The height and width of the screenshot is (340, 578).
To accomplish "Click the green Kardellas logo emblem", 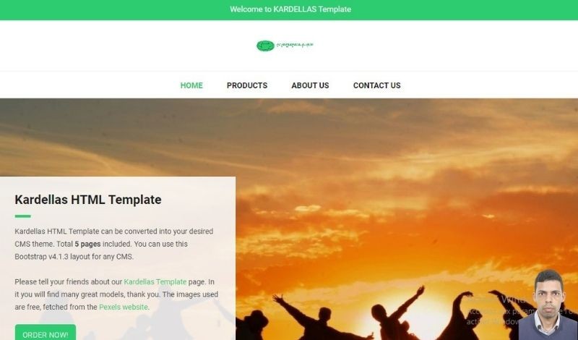I will (x=265, y=46).
